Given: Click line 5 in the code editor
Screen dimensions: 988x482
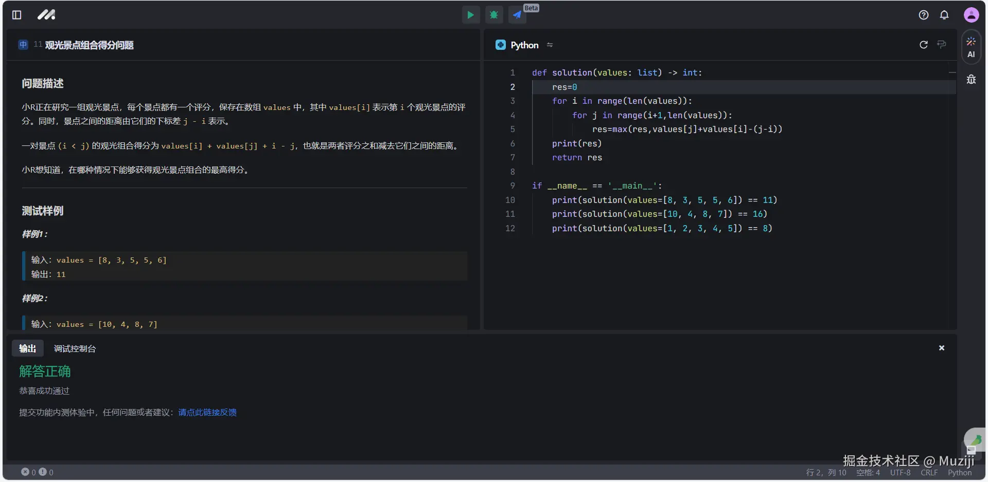Looking at the screenshot, I should 686,129.
